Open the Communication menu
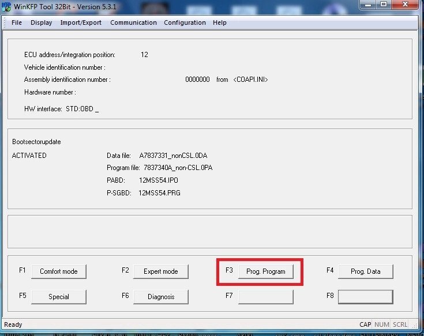 [x=133, y=22]
